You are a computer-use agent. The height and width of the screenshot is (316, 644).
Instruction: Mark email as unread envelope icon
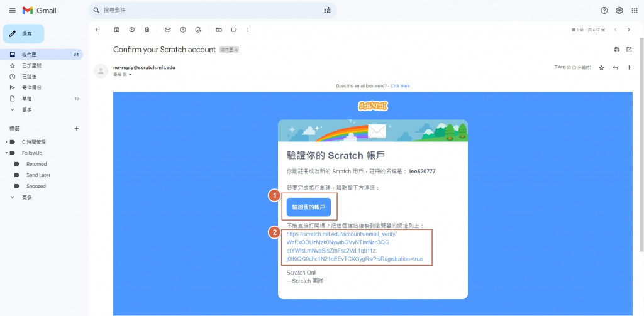pos(167,30)
